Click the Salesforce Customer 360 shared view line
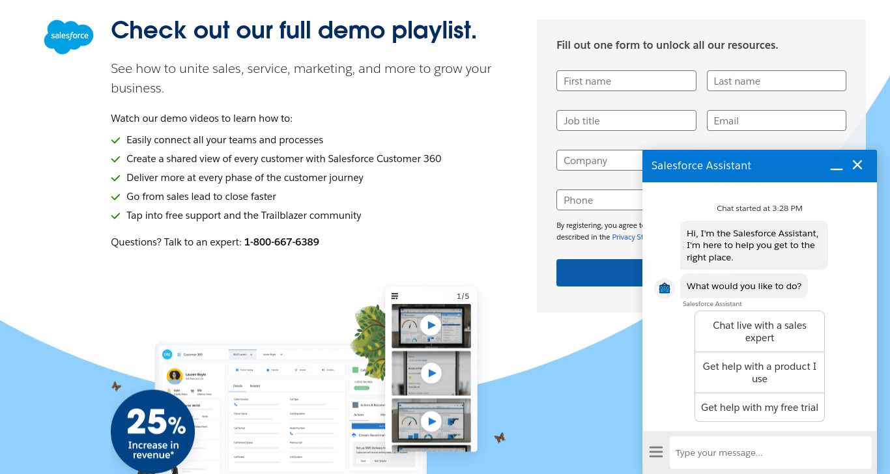 click(284, 159)
